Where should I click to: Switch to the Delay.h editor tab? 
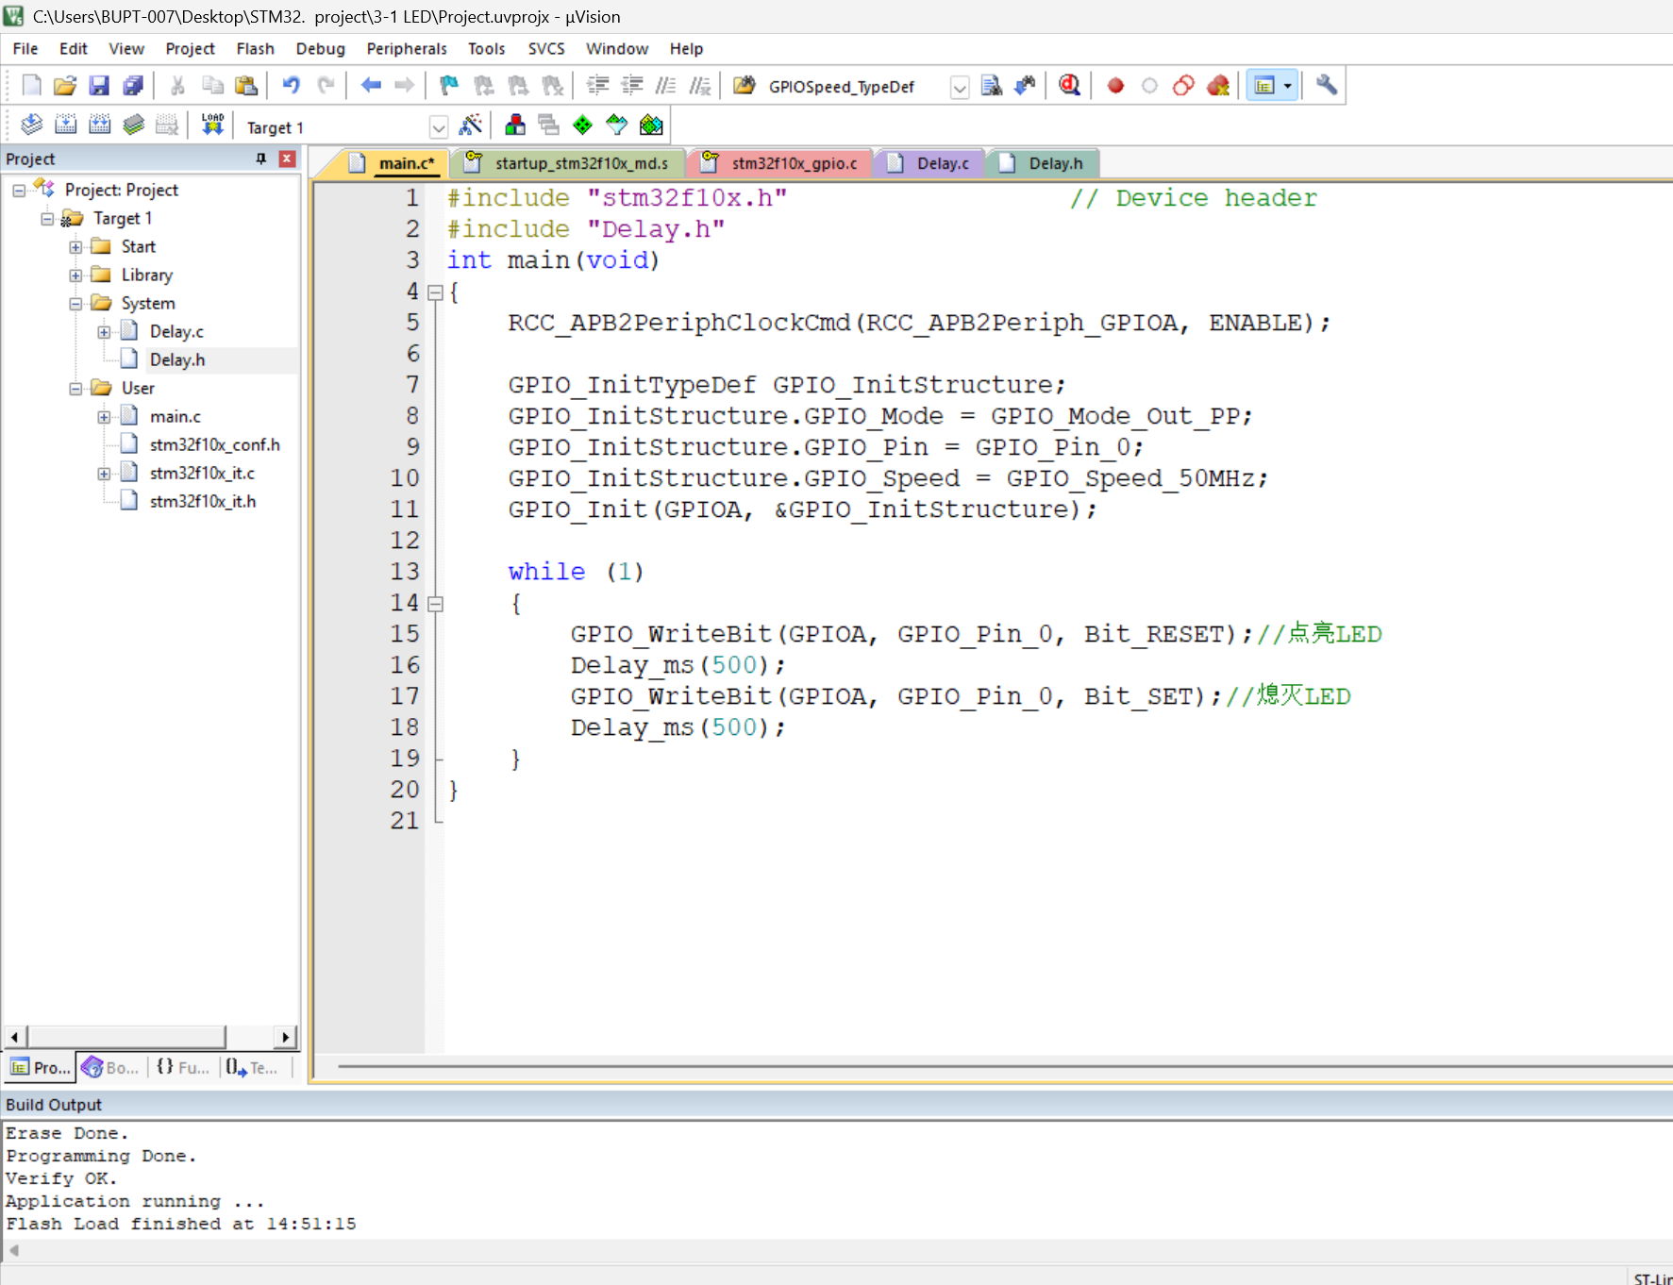1043,163
